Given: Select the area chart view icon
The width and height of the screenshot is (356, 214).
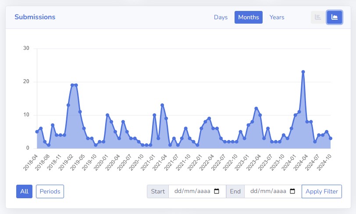Looking at the screenshot, I should click(x=335, y=17).
